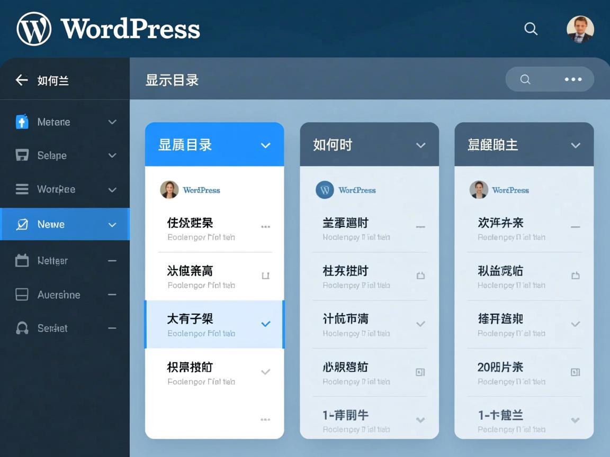The image size is (610, 457).
Task: Open the ellipsis menu in the top toolbar
Action: point(573,79)
